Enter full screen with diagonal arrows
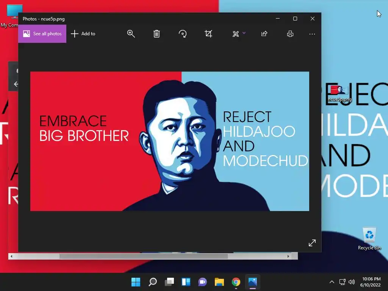388x291 pixels. click(312, 243)
